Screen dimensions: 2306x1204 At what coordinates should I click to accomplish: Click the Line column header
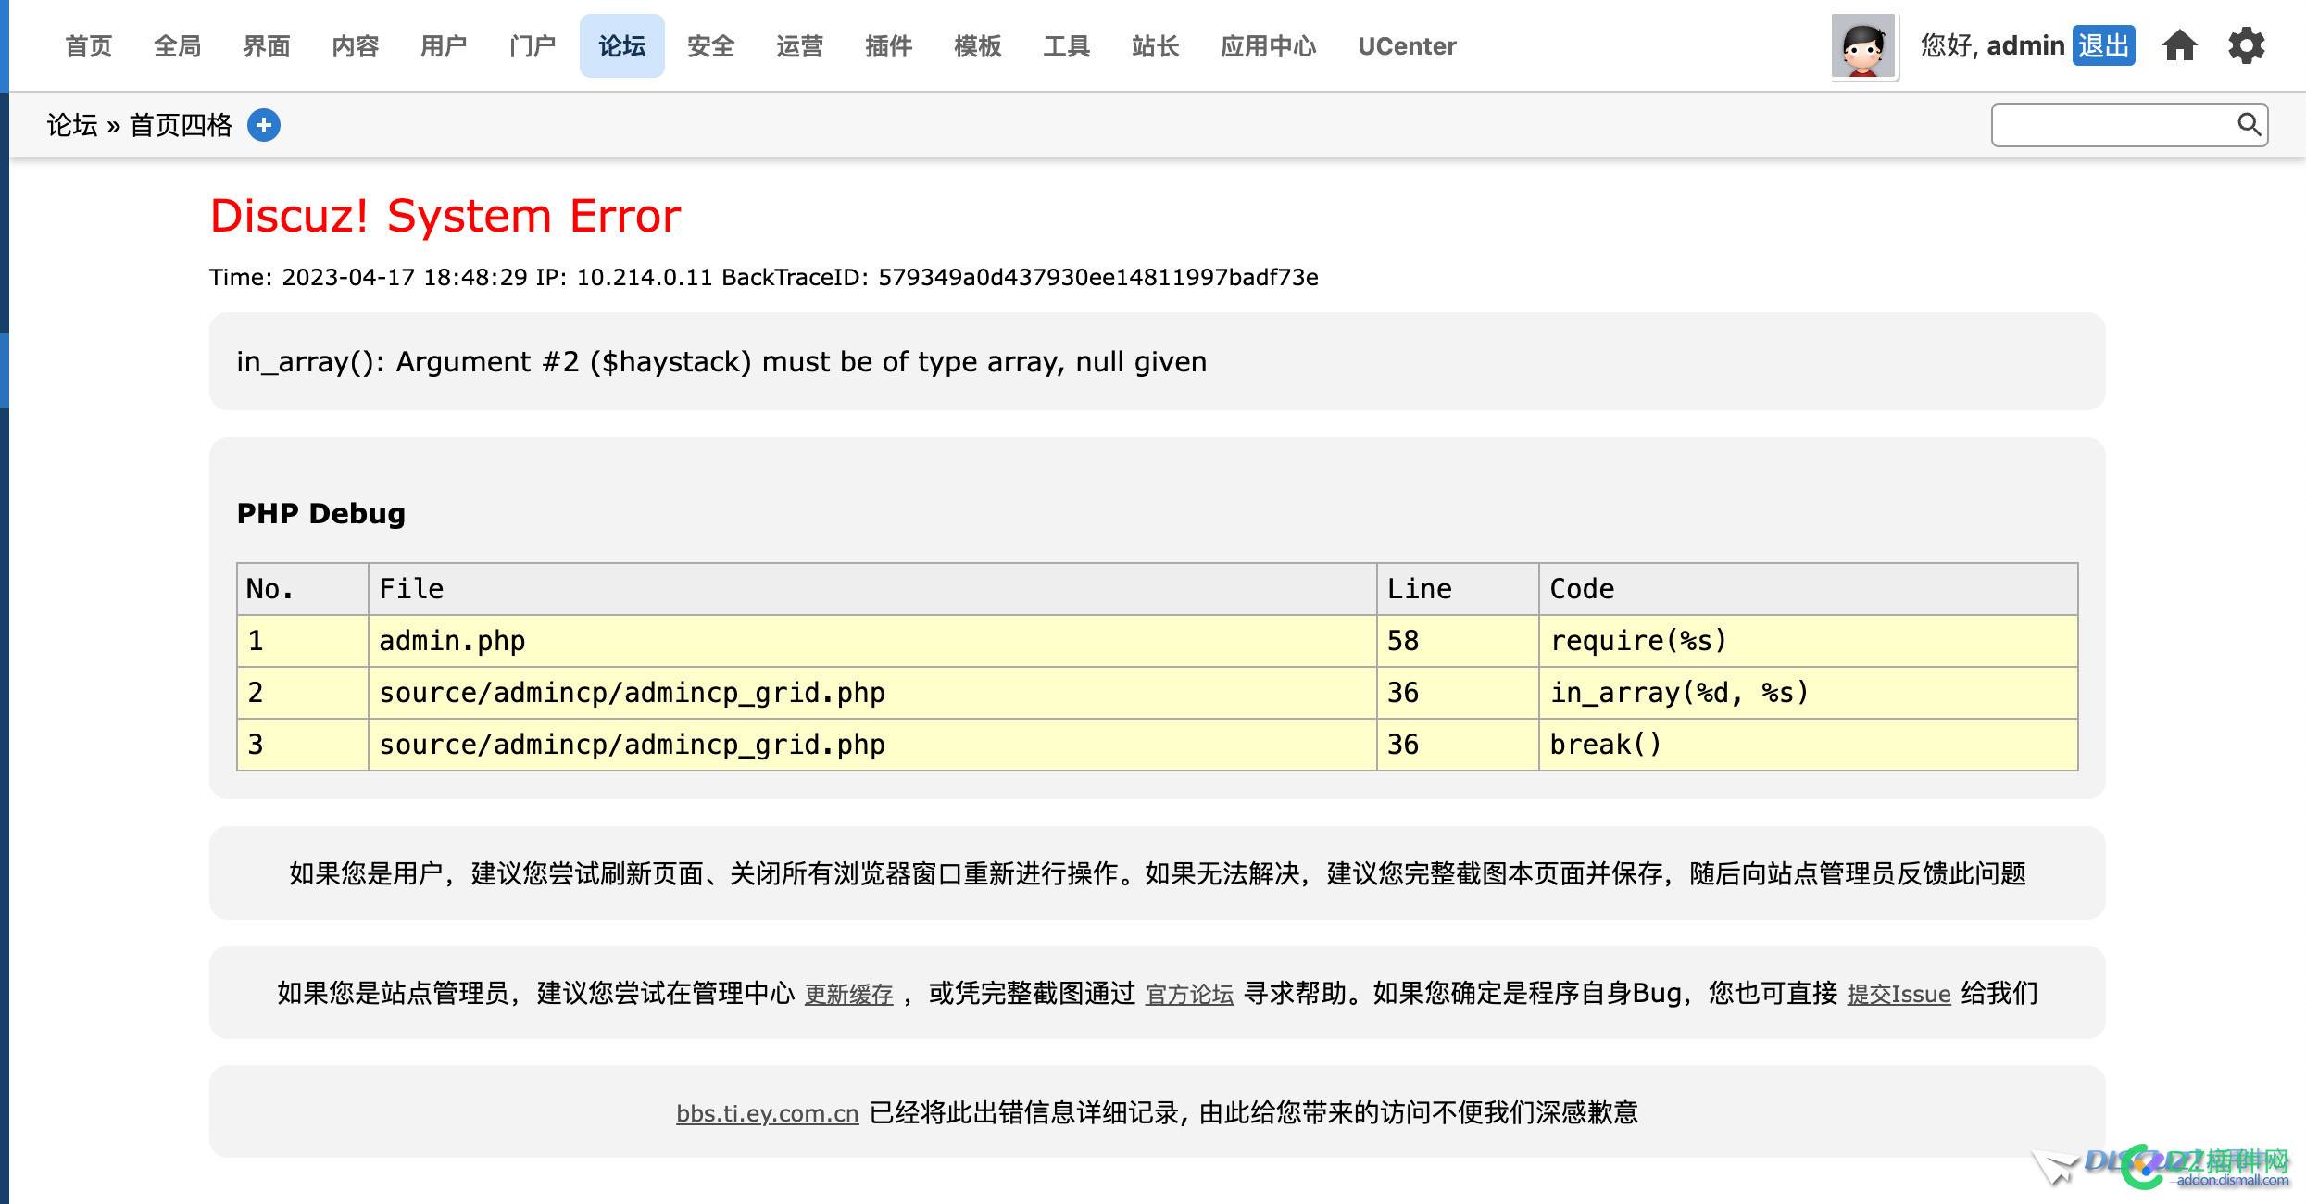(x=1458, y=589)
